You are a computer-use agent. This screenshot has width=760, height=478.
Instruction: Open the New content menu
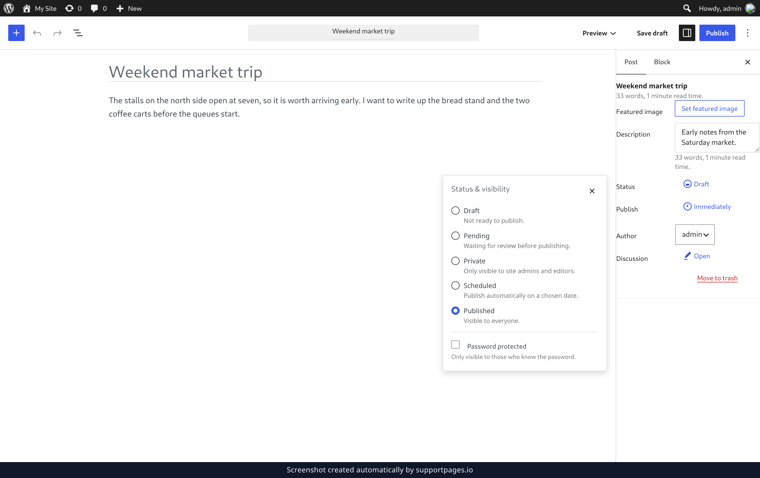[x=129, y=8]
